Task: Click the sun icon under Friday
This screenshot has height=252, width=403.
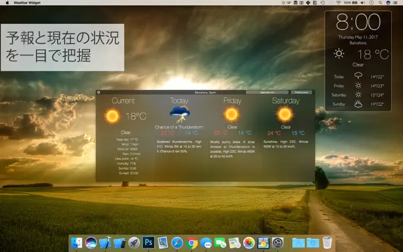Action: click(231, 114)
